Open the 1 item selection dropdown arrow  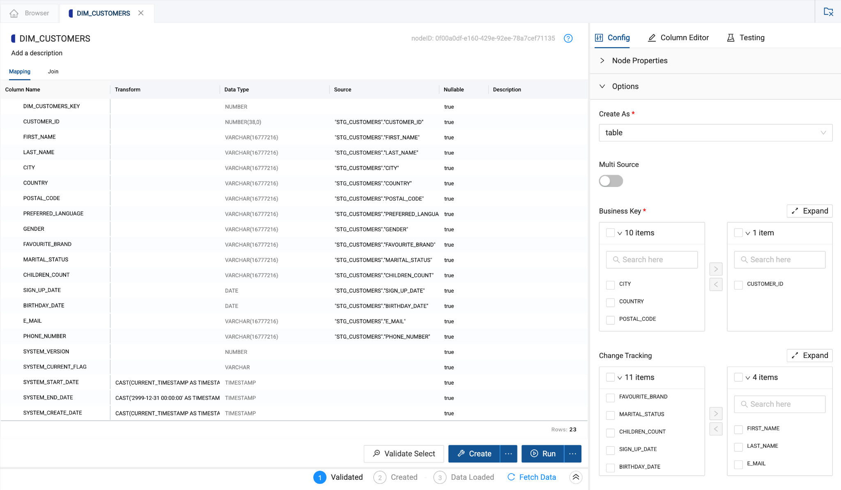747,233
